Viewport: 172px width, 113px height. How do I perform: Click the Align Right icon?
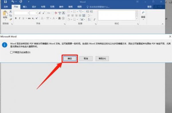76,15
